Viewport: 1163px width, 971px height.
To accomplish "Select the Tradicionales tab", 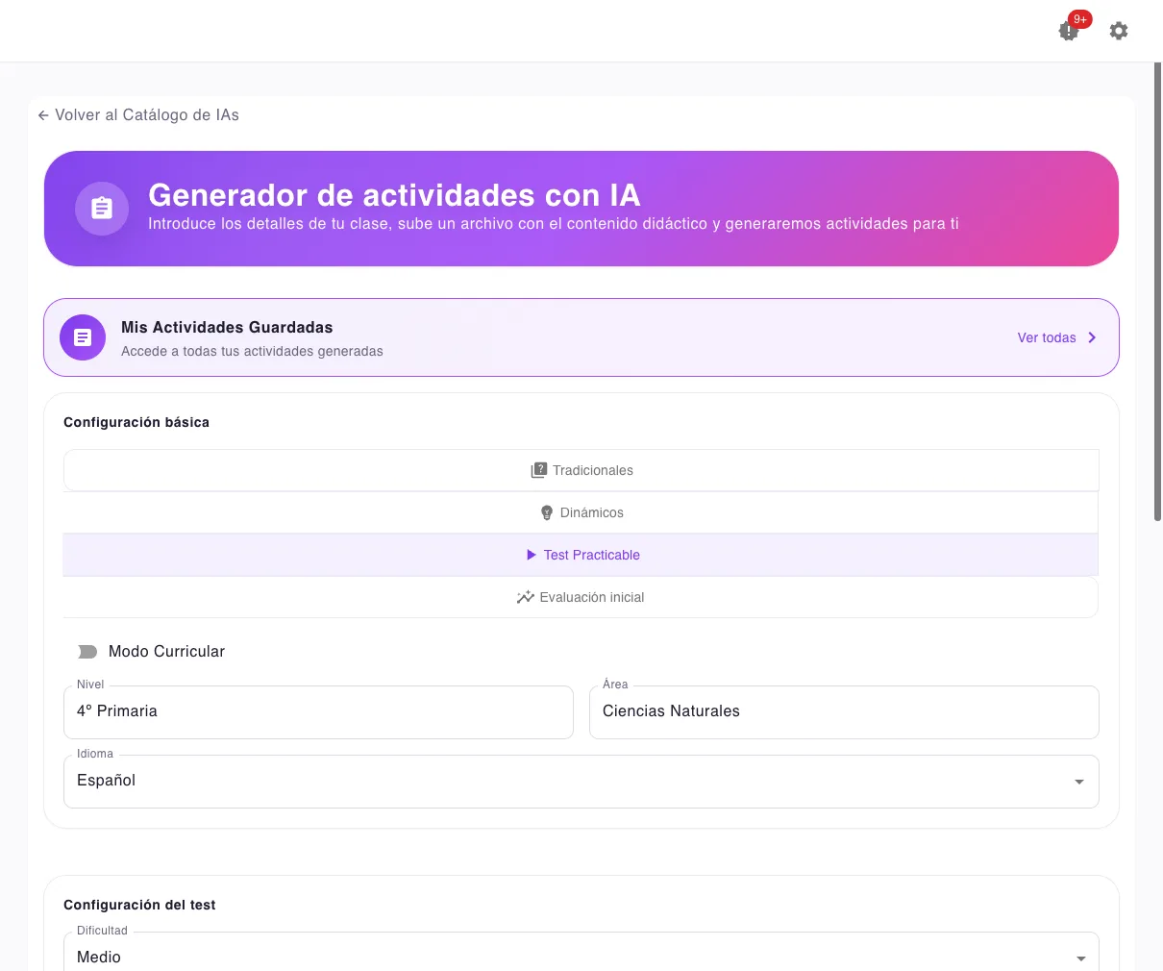I will tap(581, 470).
